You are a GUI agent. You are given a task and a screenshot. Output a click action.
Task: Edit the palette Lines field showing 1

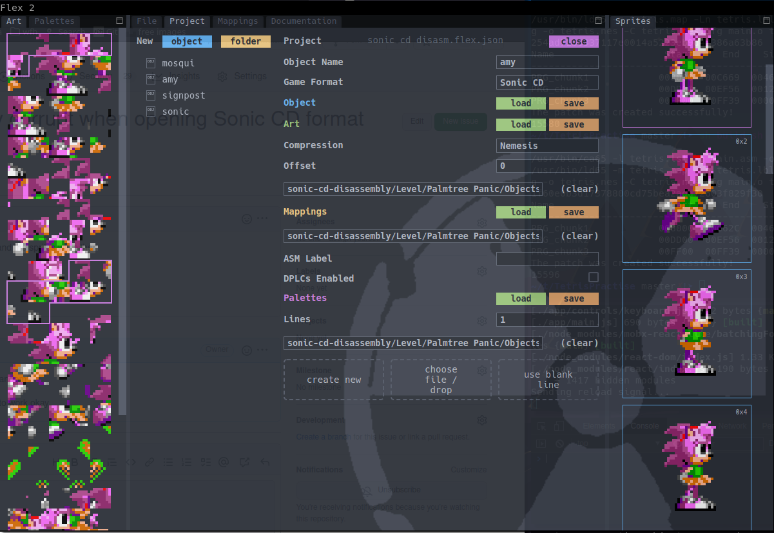coord(547,320)
